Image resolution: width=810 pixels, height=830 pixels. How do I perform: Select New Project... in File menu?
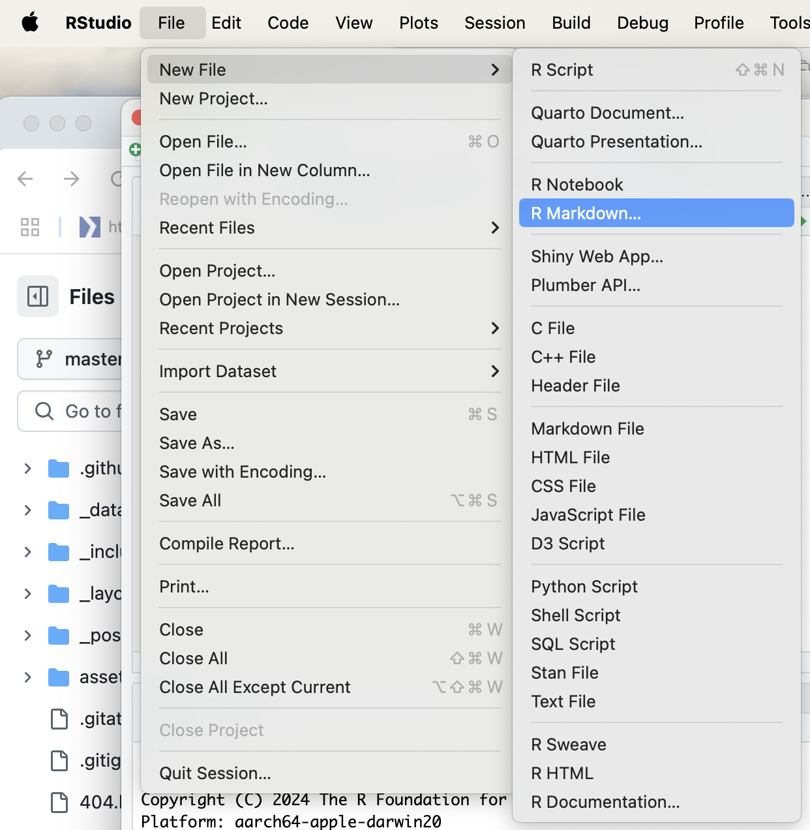pyautogui.click(x=330, y=99)
